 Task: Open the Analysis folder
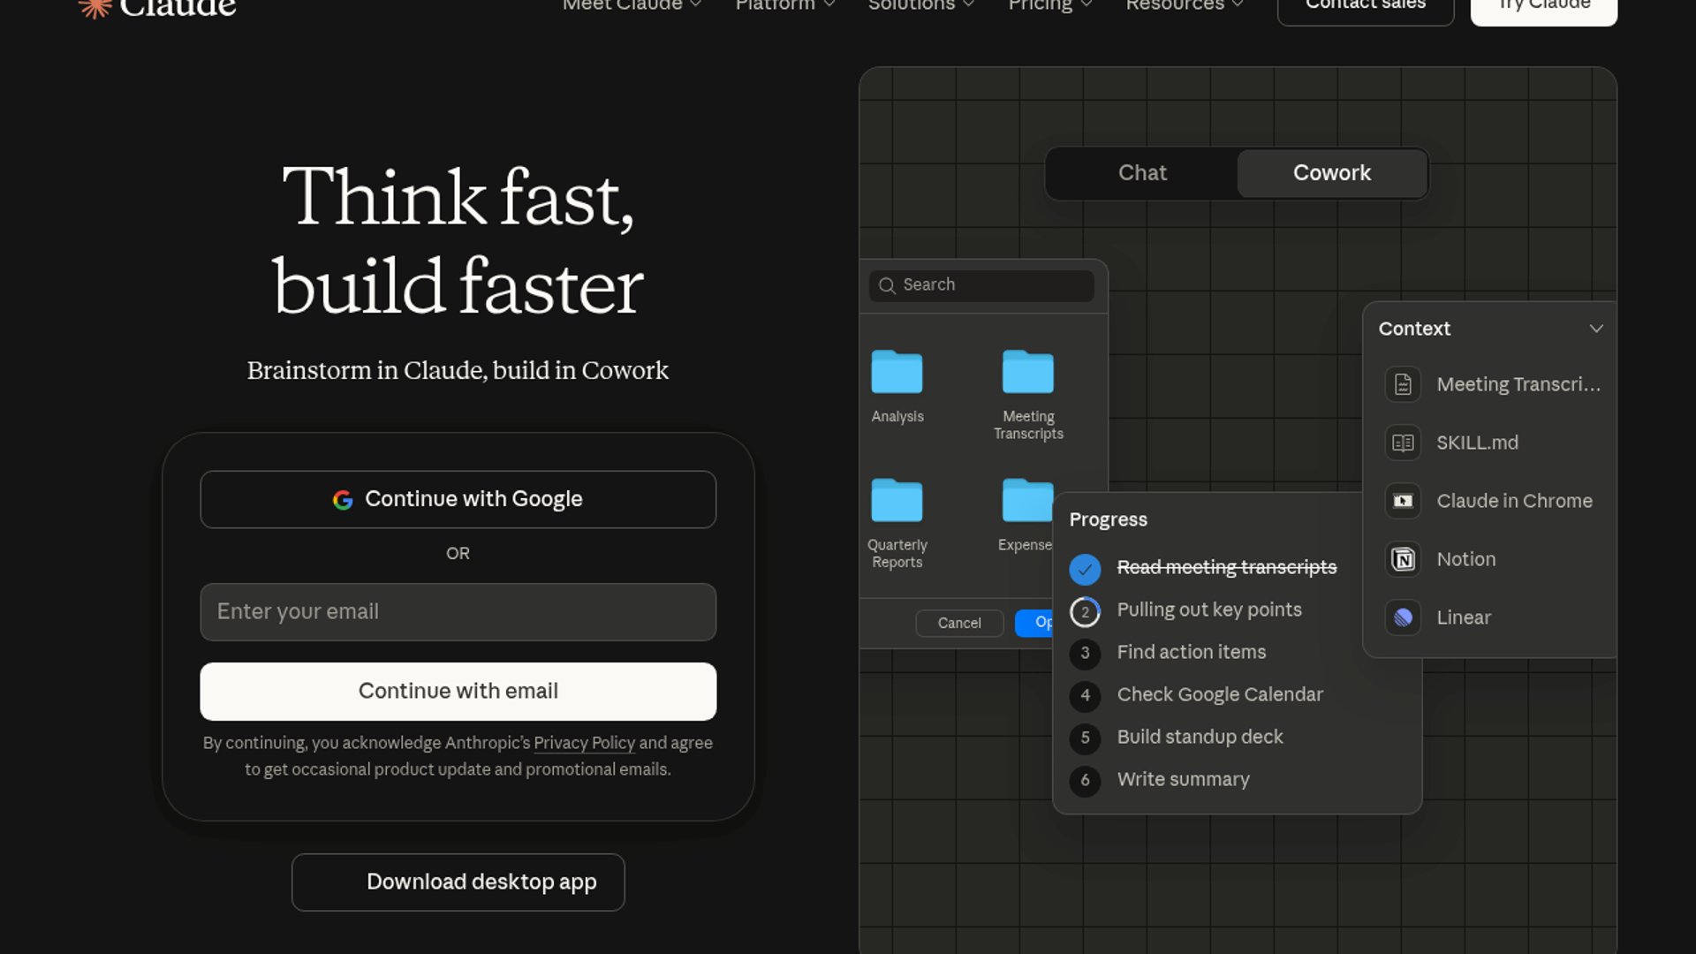[897, 373]
